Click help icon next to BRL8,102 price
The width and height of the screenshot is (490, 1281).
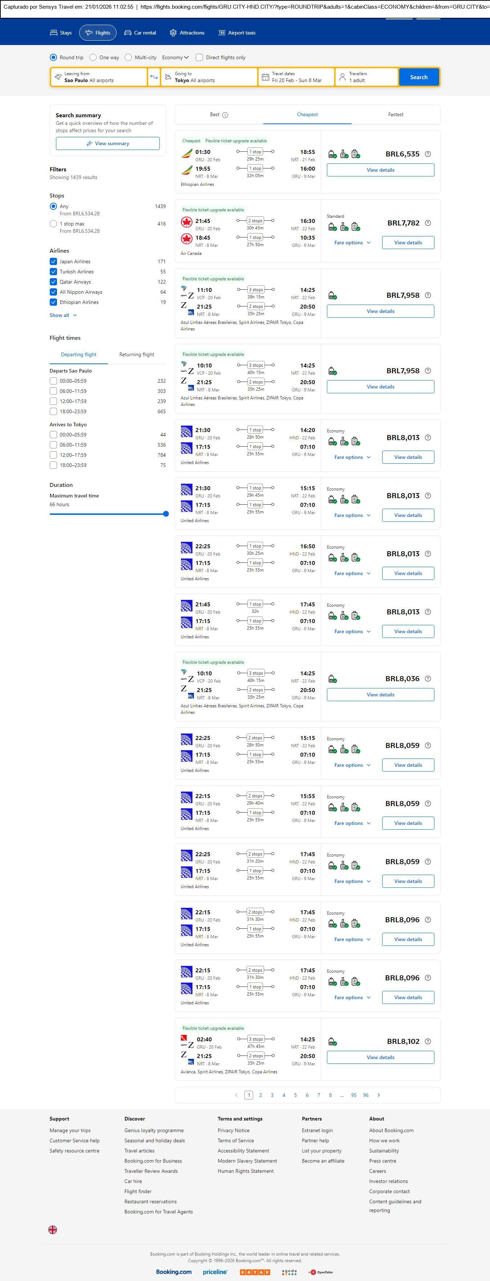click(428, 1041)
